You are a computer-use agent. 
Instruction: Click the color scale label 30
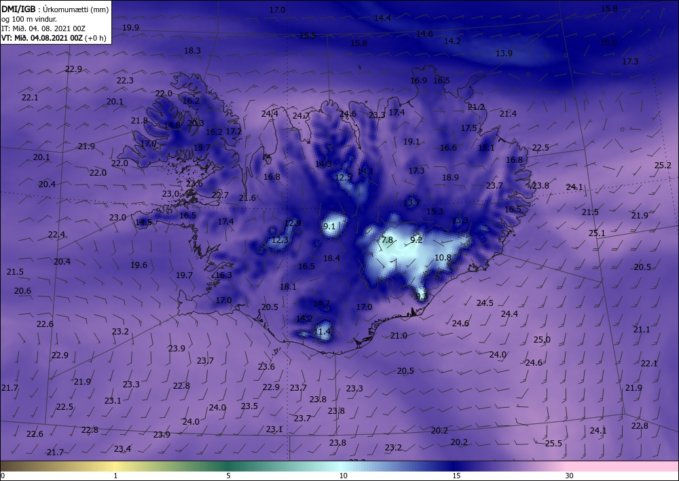click(569, 476)
